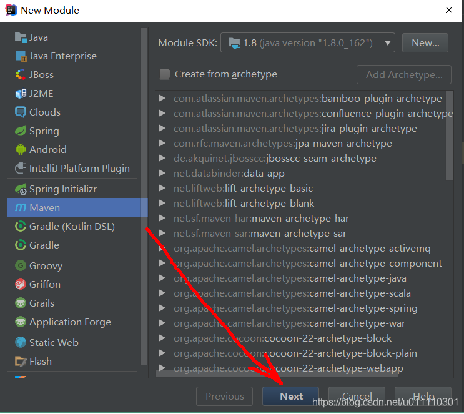
Task: Enable Create from archetype checkbox
Action: 165,74
